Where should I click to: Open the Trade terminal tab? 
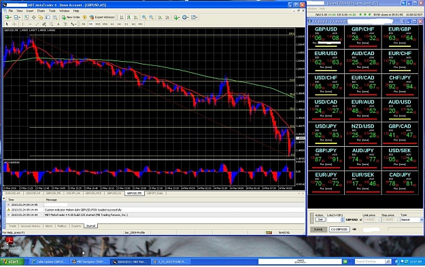pyautogui.click(x=12, y=226)
